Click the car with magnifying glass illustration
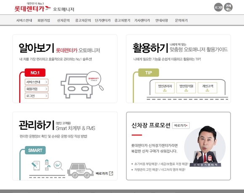The height and width of the screenshot is (193, 244). [82, 85]
